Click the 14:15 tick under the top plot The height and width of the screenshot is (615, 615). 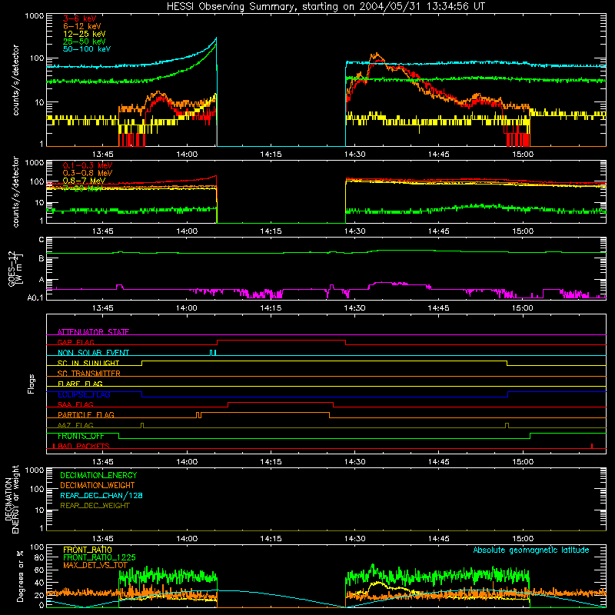(x=271, y=155)
